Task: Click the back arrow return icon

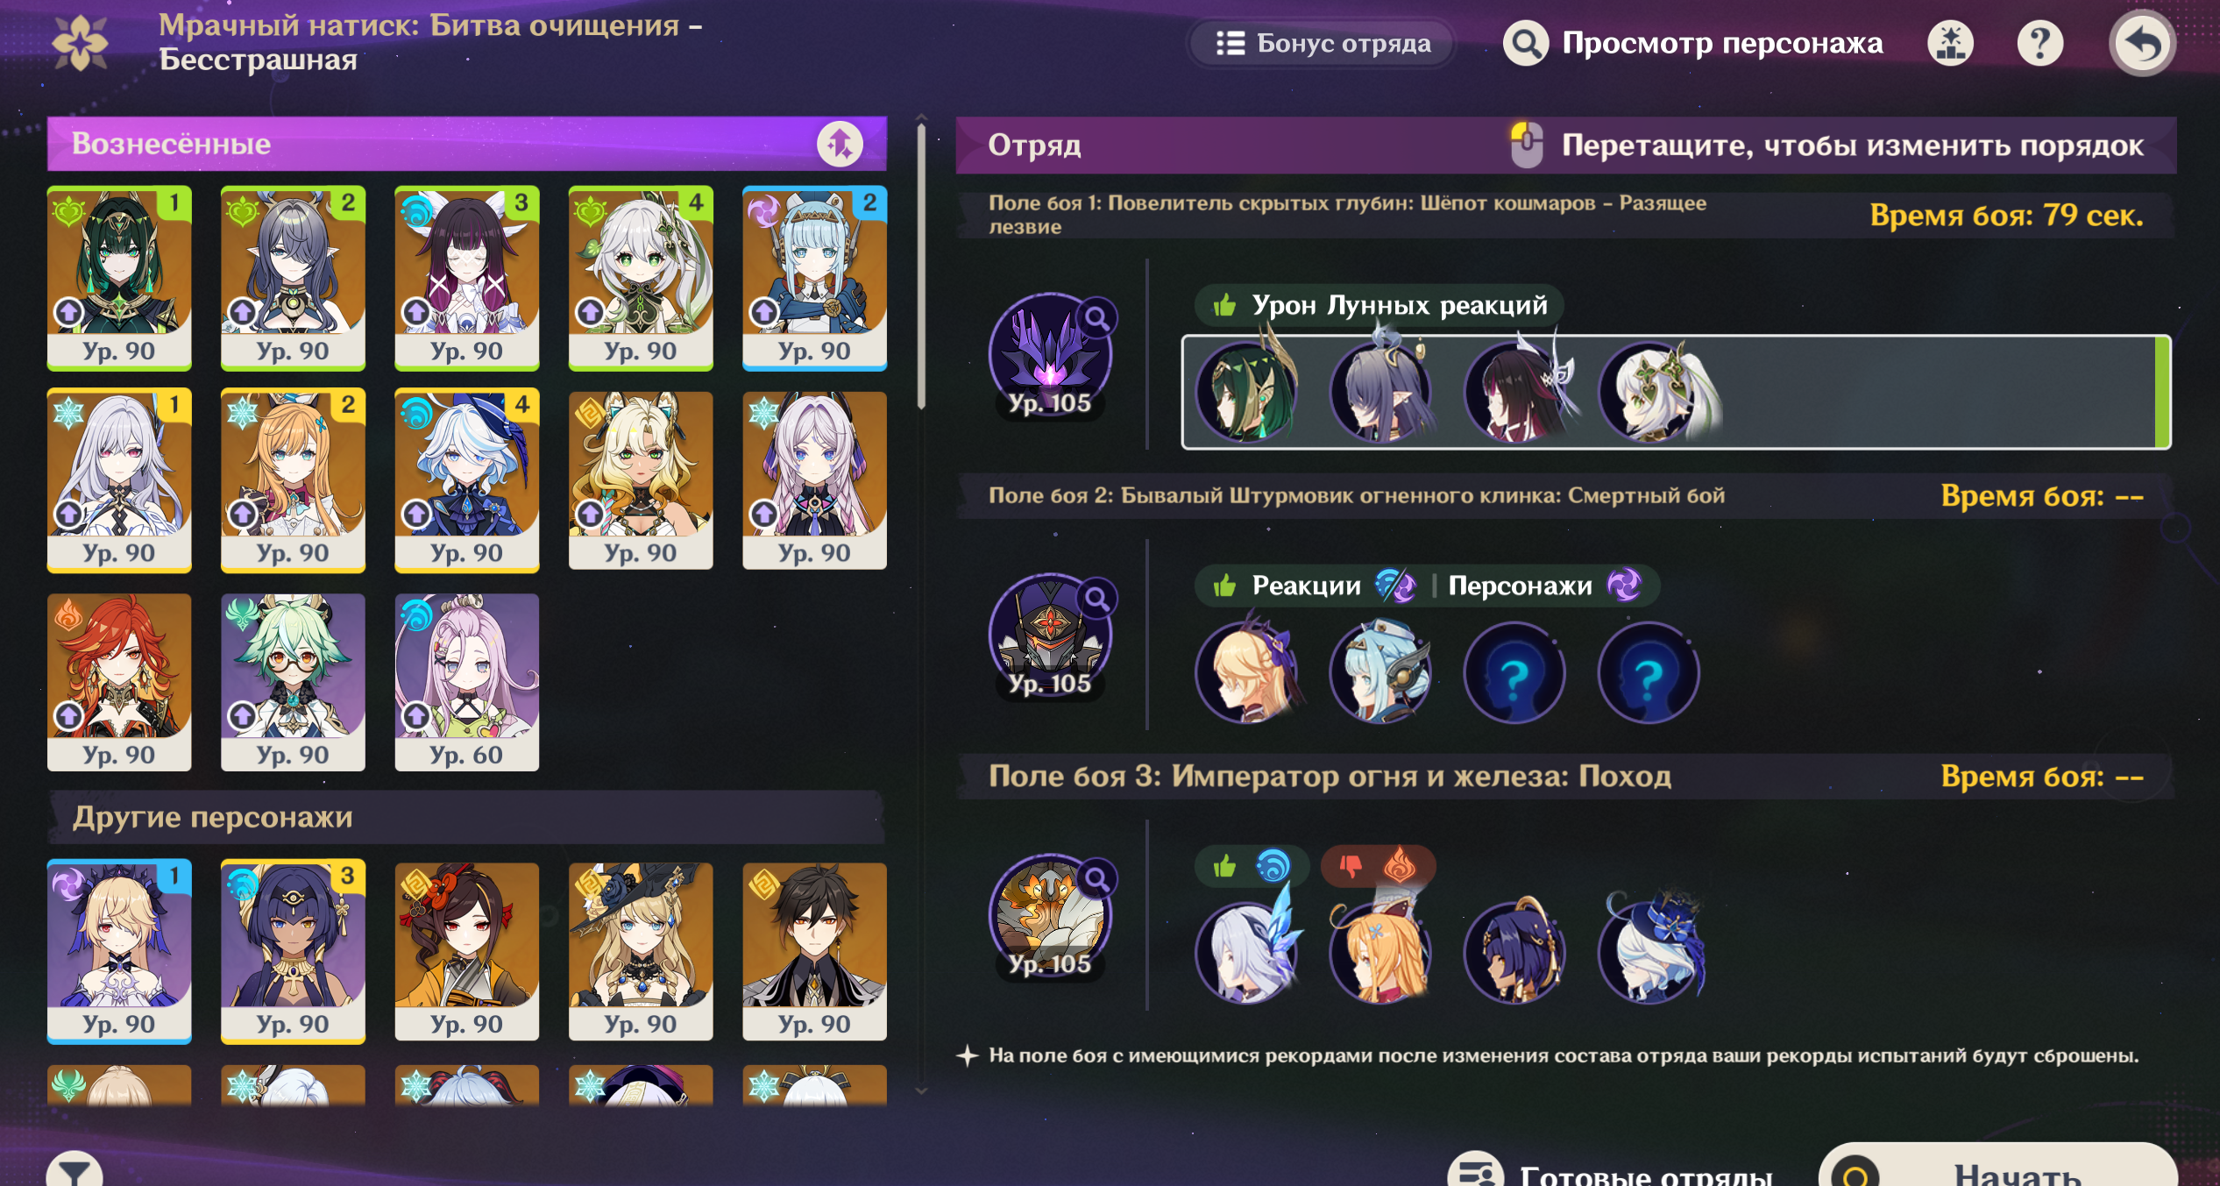Action: pyautogui.click(x=2141, y=43)
